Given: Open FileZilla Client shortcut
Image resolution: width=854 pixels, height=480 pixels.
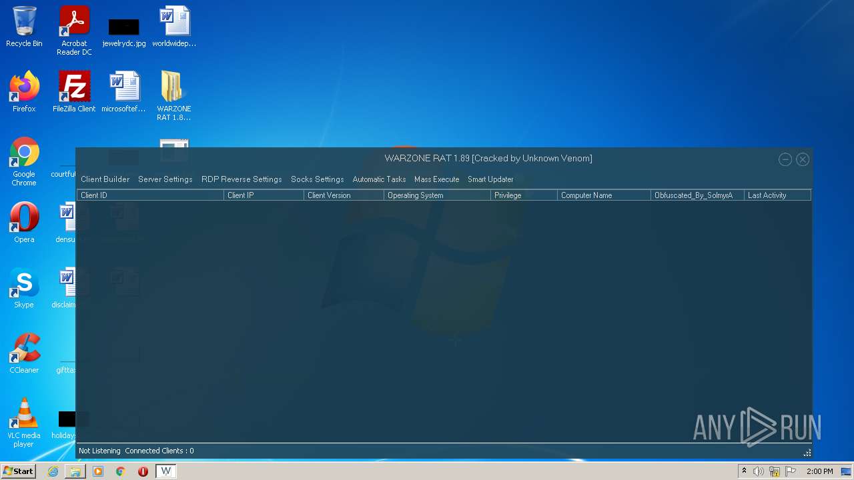Looking at the screenshot, I should click(74, 92).
